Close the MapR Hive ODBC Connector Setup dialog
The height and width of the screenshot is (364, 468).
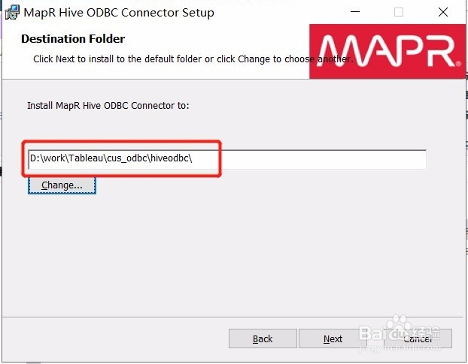tap(443, 12)
